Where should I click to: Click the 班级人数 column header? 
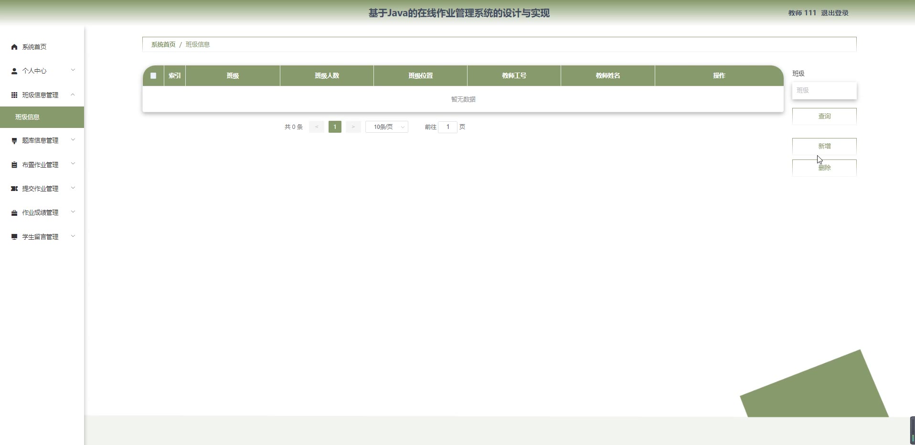point(327,75)
